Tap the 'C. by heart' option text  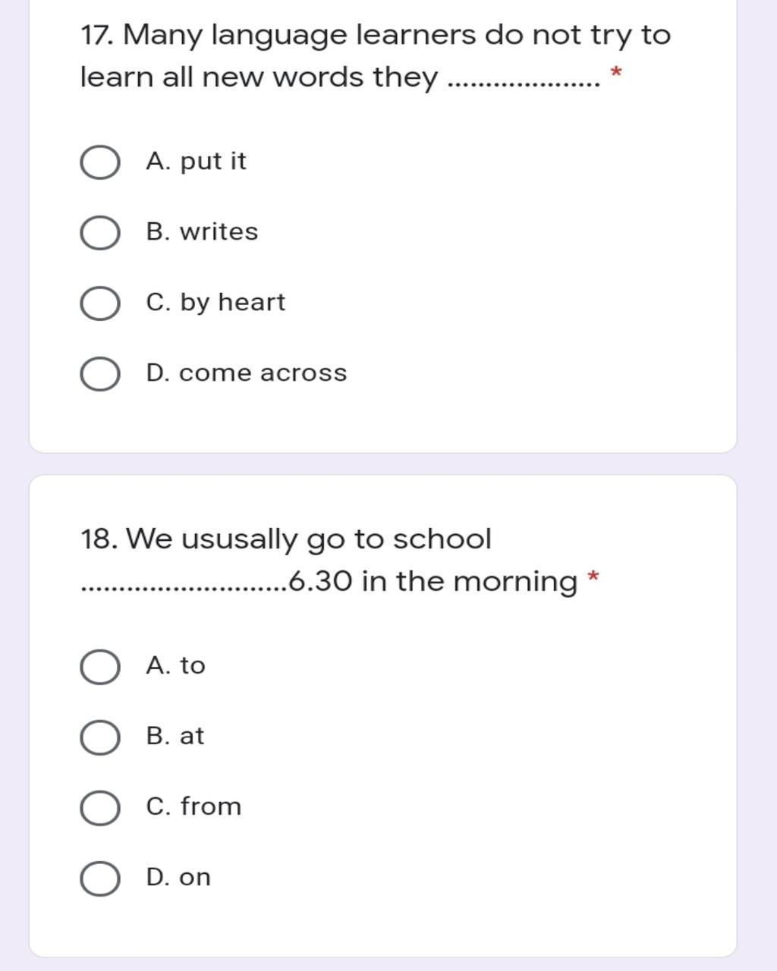pos(215,303)
